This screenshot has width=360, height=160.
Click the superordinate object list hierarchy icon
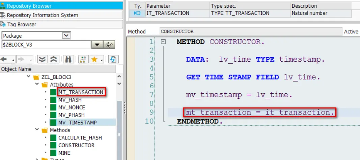[x=84, y=59]
